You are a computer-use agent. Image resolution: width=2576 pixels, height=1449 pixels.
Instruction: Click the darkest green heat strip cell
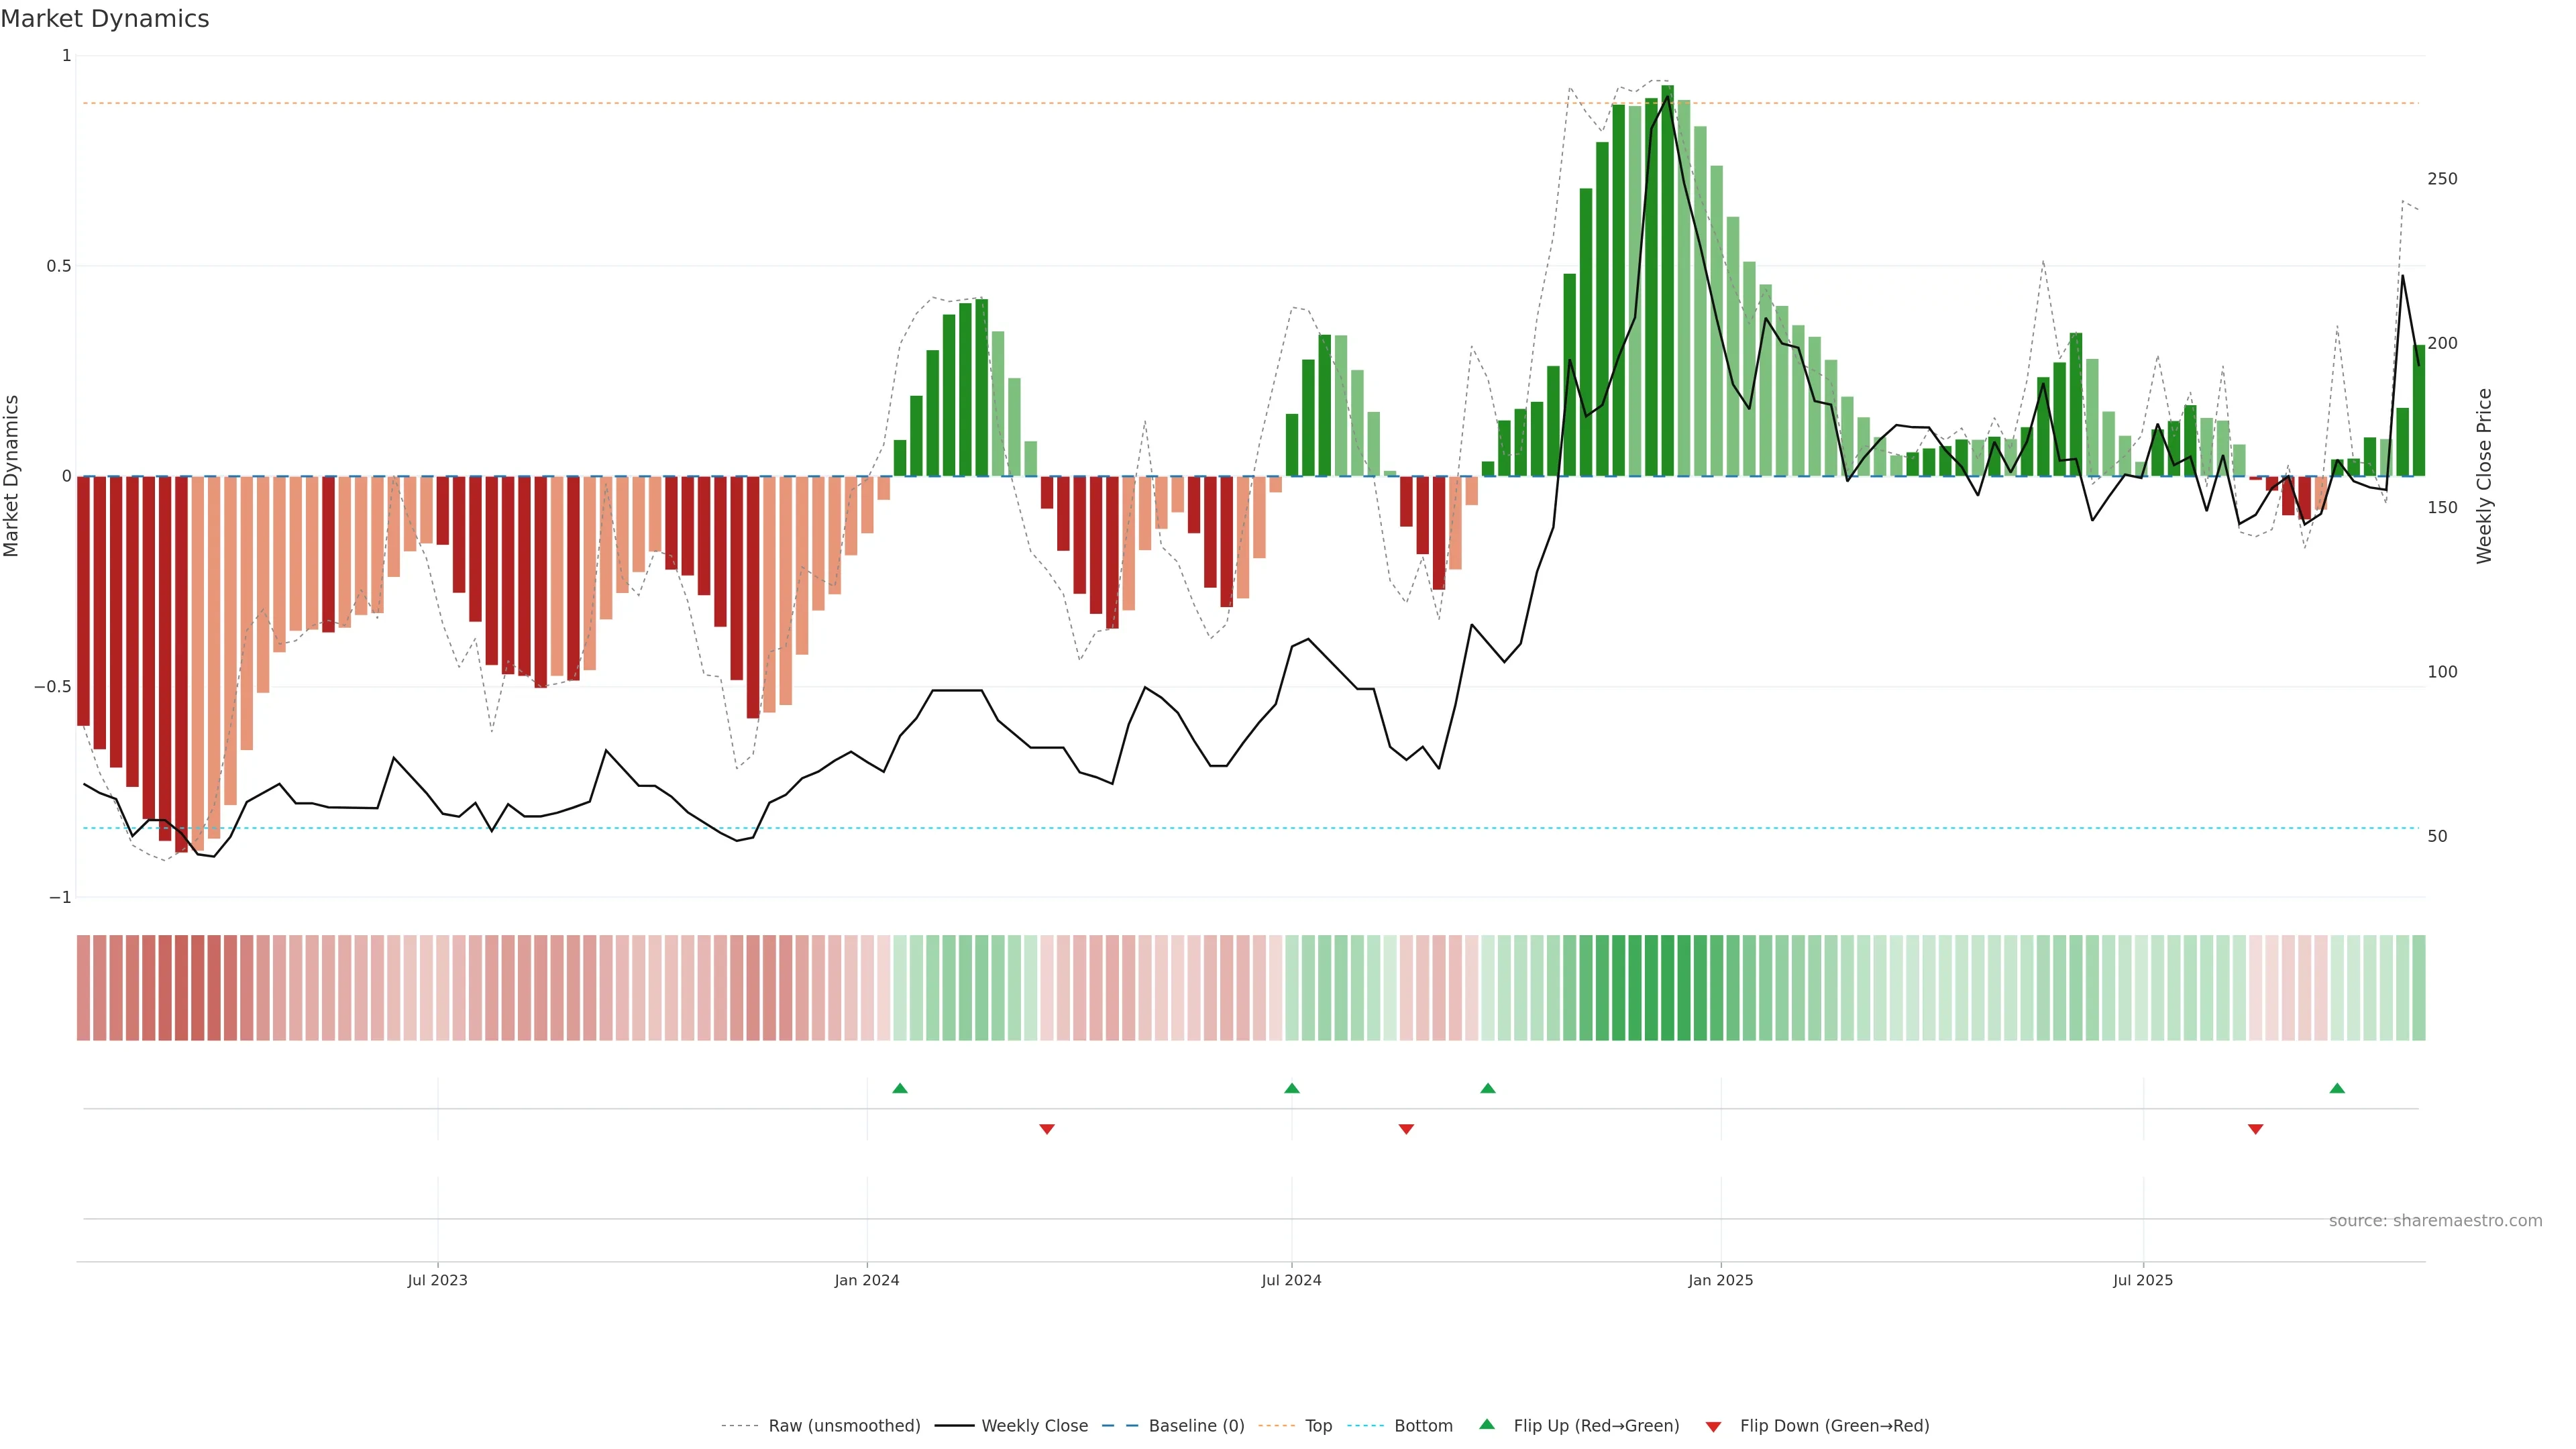click(x=1667, y=988)
